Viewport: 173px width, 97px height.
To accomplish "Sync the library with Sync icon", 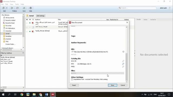I will tap(24, 8).
